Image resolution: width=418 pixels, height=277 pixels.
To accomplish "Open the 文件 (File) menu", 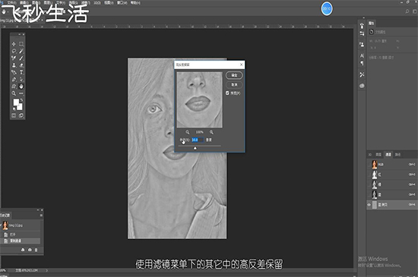I will [11, 3].
